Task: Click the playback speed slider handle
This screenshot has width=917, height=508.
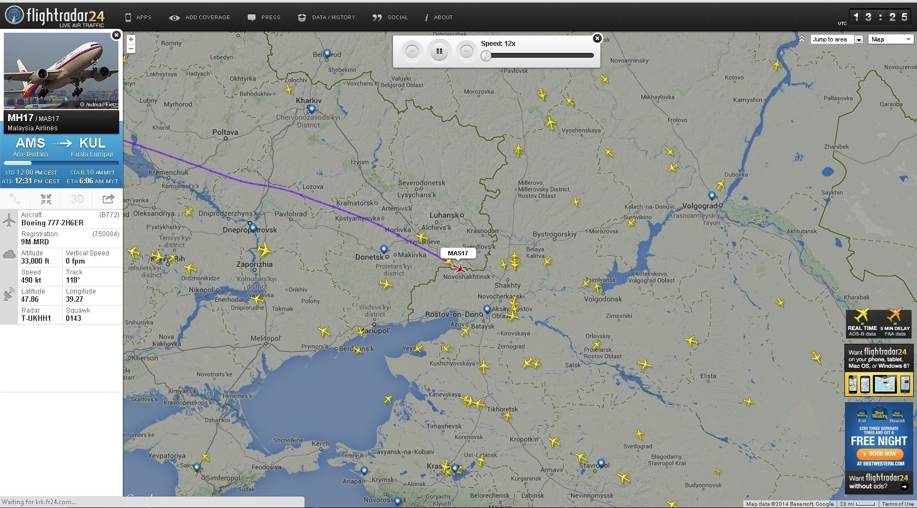Action: coord(485,55)
